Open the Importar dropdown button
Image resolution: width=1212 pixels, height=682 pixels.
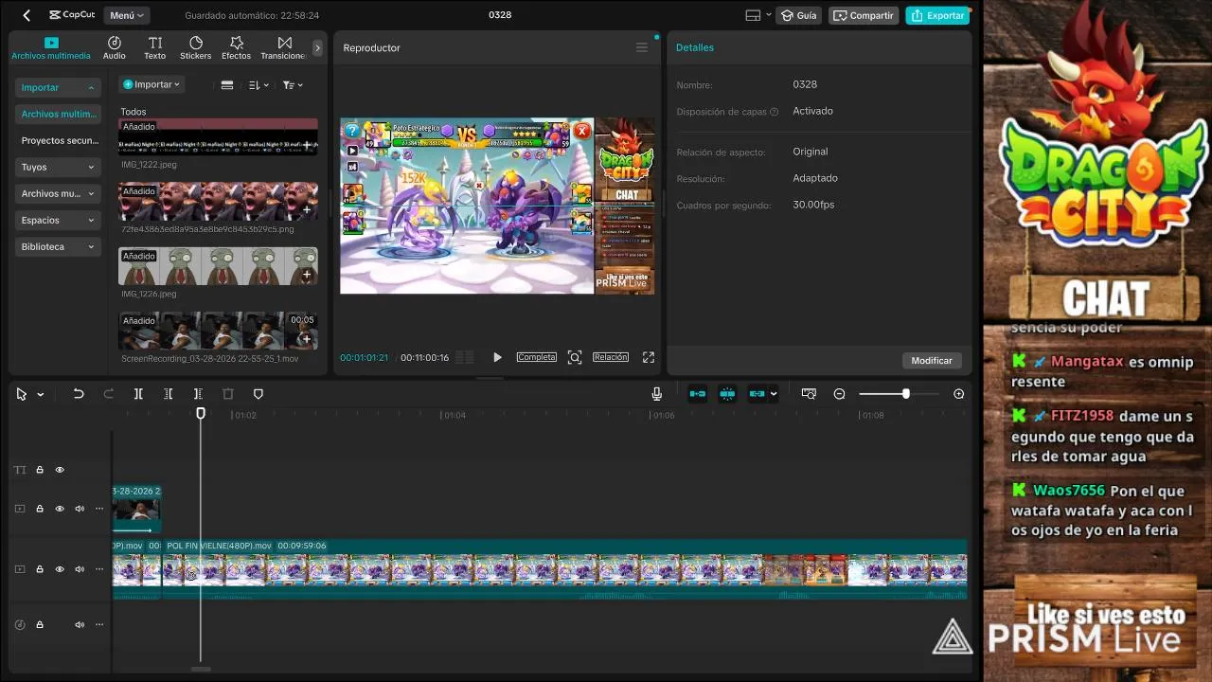151,84
